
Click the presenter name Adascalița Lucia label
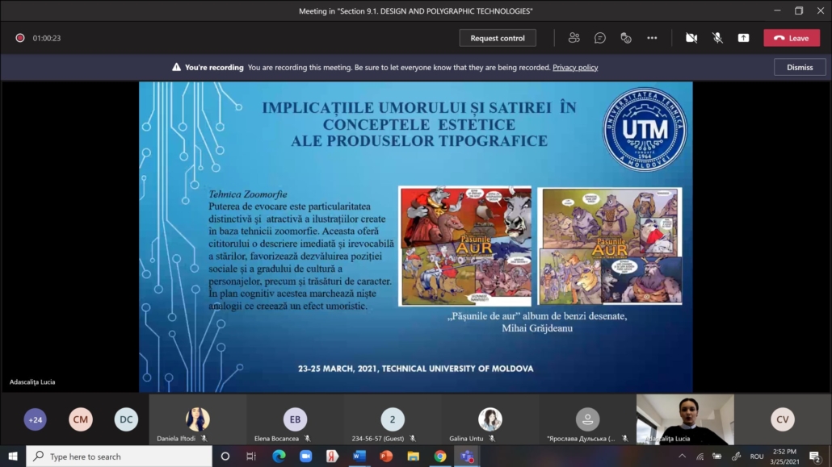click(32, 382)
